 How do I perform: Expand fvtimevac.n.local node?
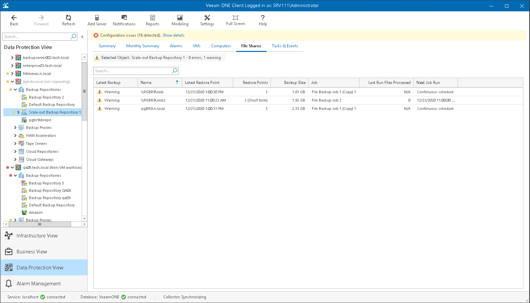[x=12, y=74]
